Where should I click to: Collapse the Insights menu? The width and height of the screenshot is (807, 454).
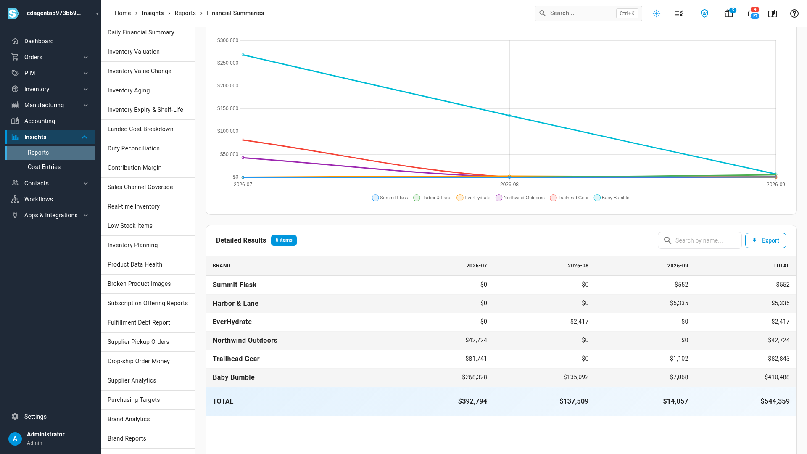click(84, 137)
